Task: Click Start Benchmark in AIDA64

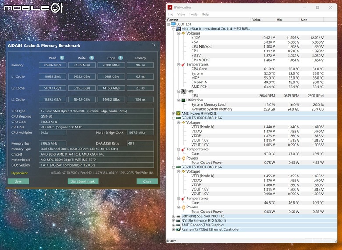Action: (83, 181)
